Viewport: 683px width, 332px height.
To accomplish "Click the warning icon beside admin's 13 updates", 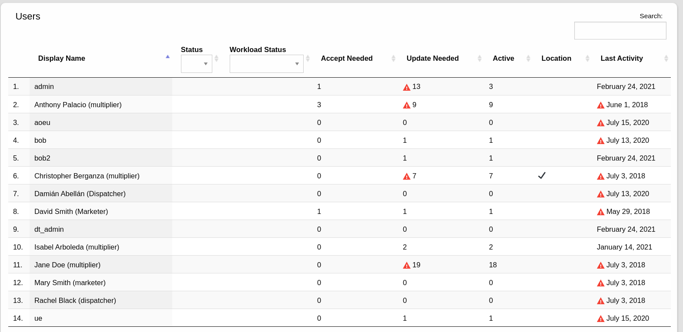I will click(x=407, y=87).
